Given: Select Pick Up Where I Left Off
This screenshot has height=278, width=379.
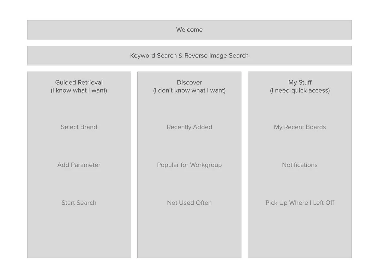Looking at the screenshot, I should [300, 203].
